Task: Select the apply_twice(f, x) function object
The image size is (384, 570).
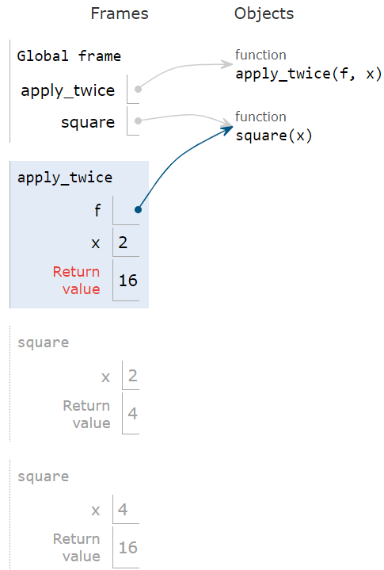Action: (309, 74)
